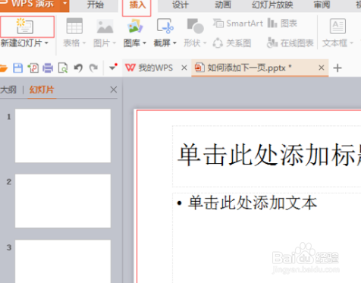
Task: Open the 动画 tab
Action: pyautogui.click(x=223, y=5)
